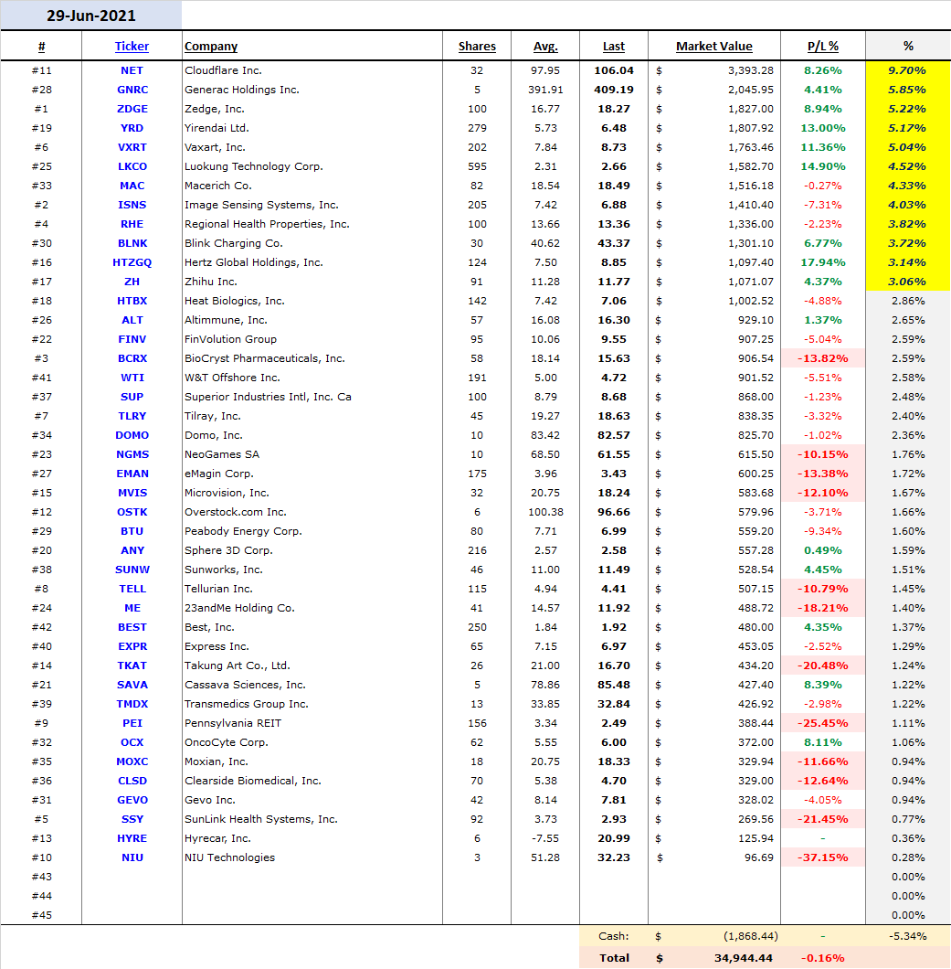Click the Avg. column header
This screenshot has width=951, height=969.
[545, 47]
